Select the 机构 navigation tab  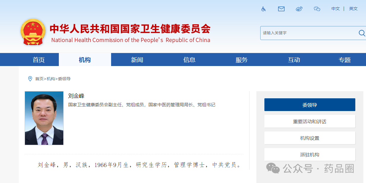tap(85, 60)
